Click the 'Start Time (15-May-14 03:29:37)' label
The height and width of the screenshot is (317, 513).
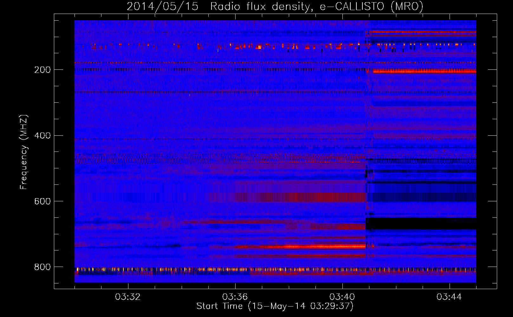[275, 306]
